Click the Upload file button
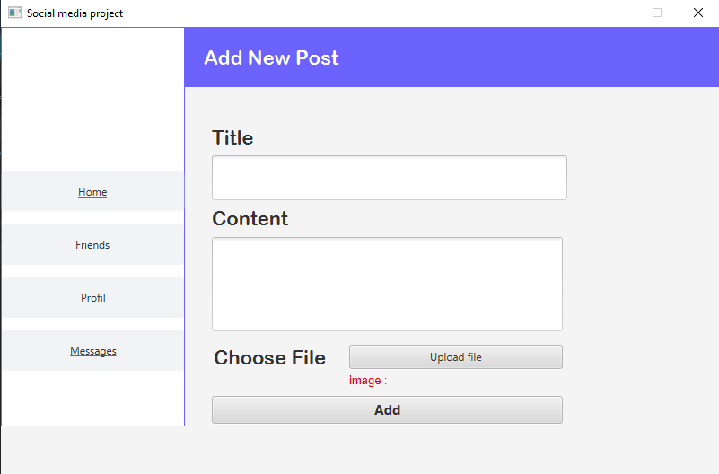Viewport: 719px width, 474px height. (456, 357)
